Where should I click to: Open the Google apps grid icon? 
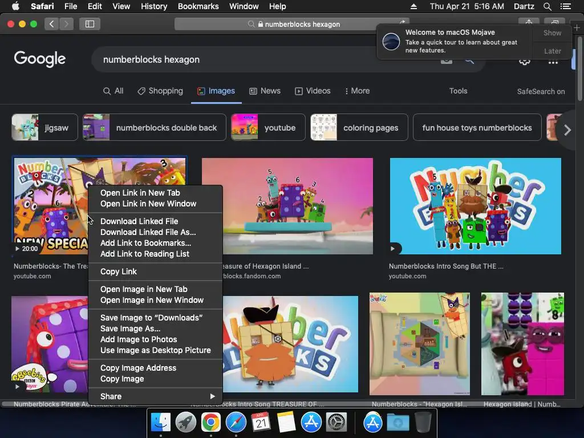tap(553, 62)
